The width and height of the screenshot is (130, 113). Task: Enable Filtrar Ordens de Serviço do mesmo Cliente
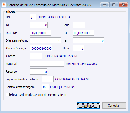tap(8, 95)
